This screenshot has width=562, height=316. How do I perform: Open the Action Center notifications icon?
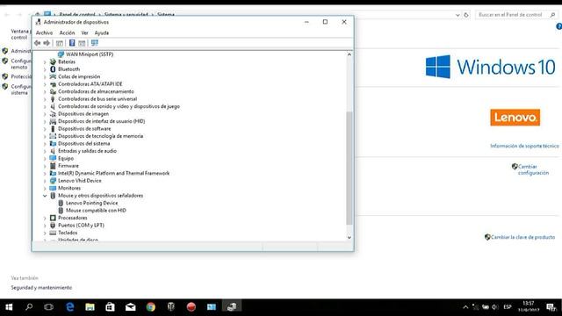pos(551,307)
